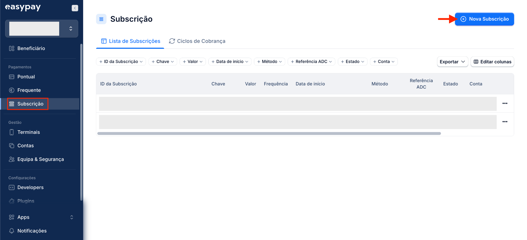Open three-dots menu of second subscription row
Image resolution: width=527 pixels, height=240 pixels.
click(505, 122)
